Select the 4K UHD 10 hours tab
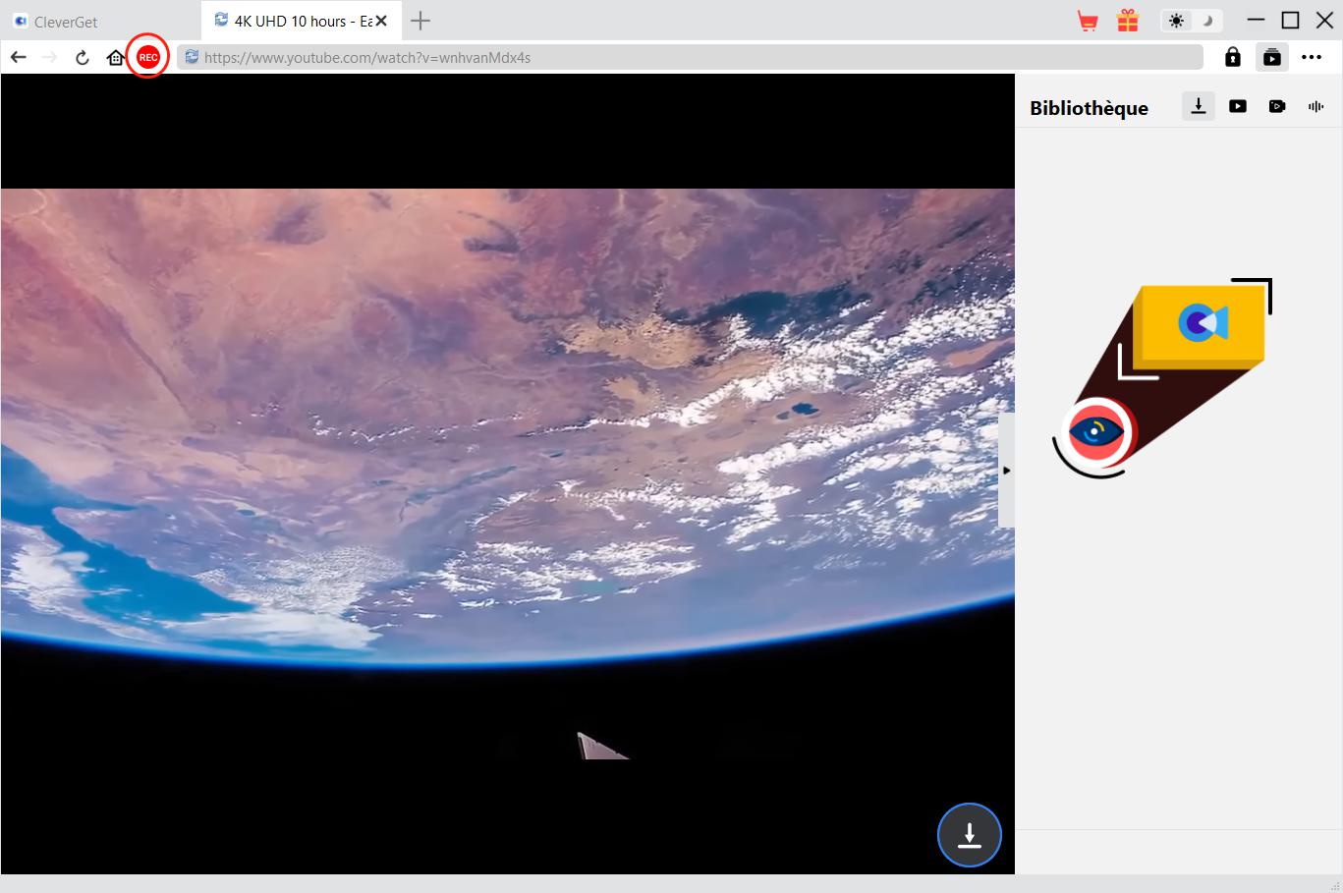 [290, 21]
